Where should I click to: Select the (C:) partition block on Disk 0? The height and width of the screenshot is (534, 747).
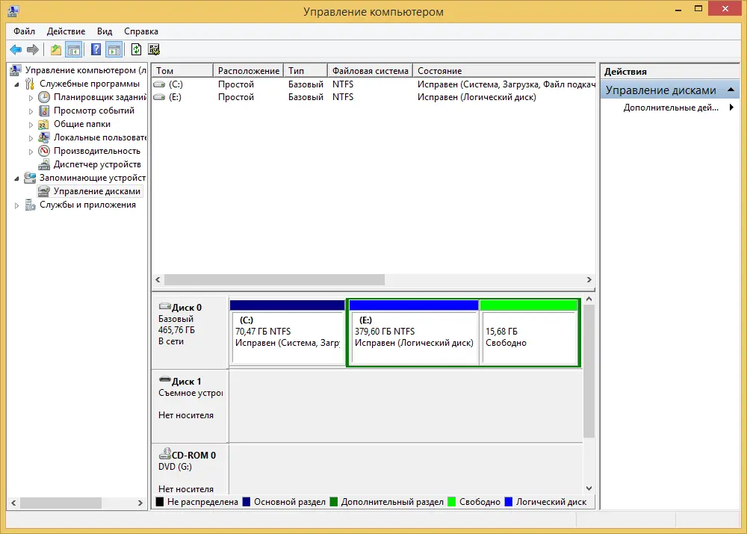tap(287, 338)
